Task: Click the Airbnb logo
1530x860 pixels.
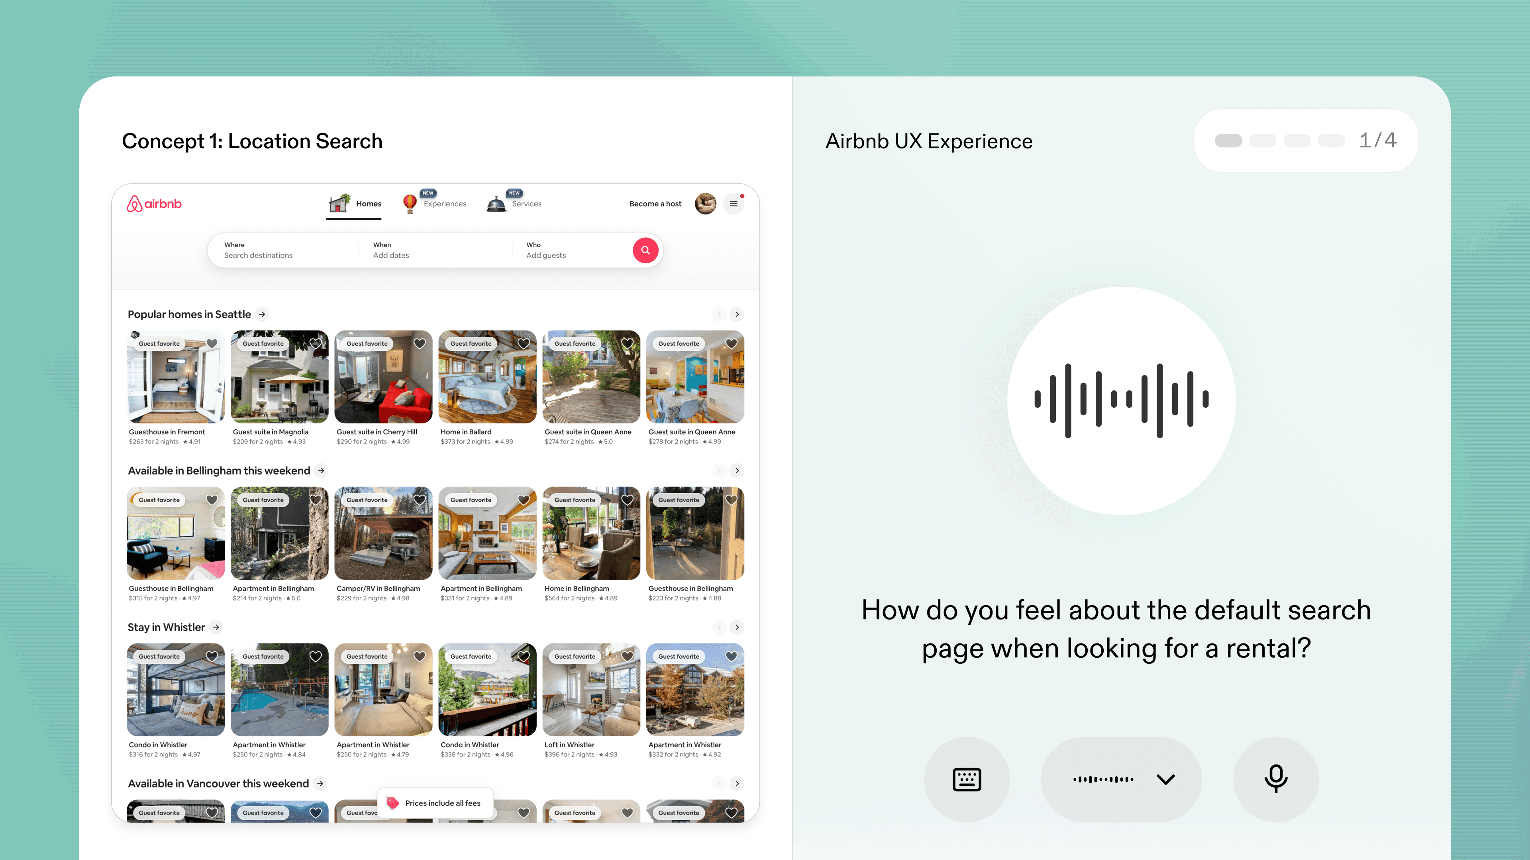Action: 155,203
